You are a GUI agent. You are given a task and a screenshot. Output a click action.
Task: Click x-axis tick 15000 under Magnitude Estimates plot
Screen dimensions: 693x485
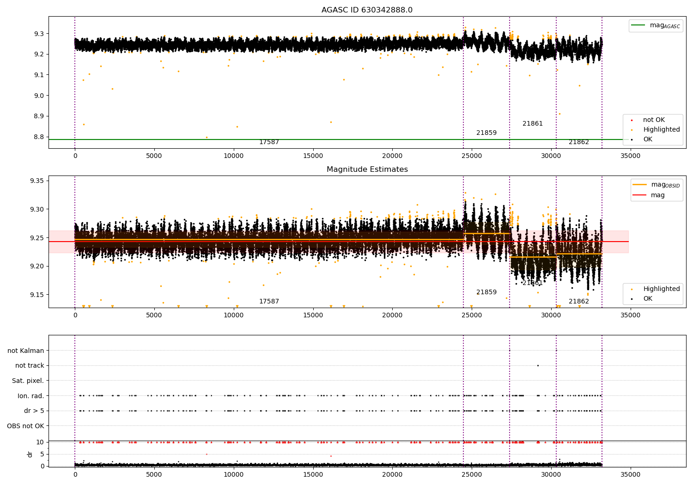pyautogui.click(x=313, y=315)
